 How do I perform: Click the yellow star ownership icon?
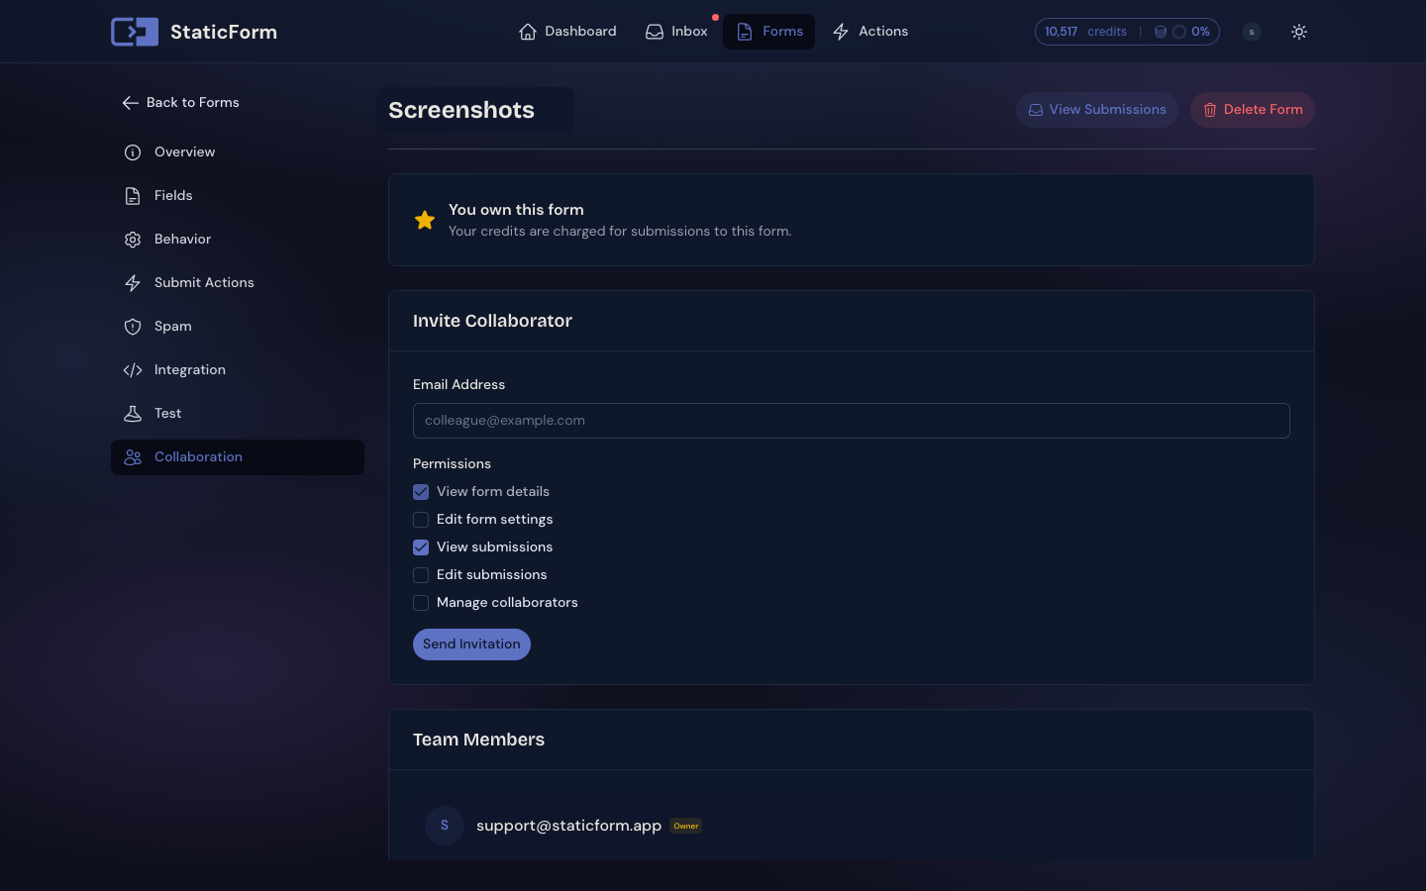(x=425, y=220)
